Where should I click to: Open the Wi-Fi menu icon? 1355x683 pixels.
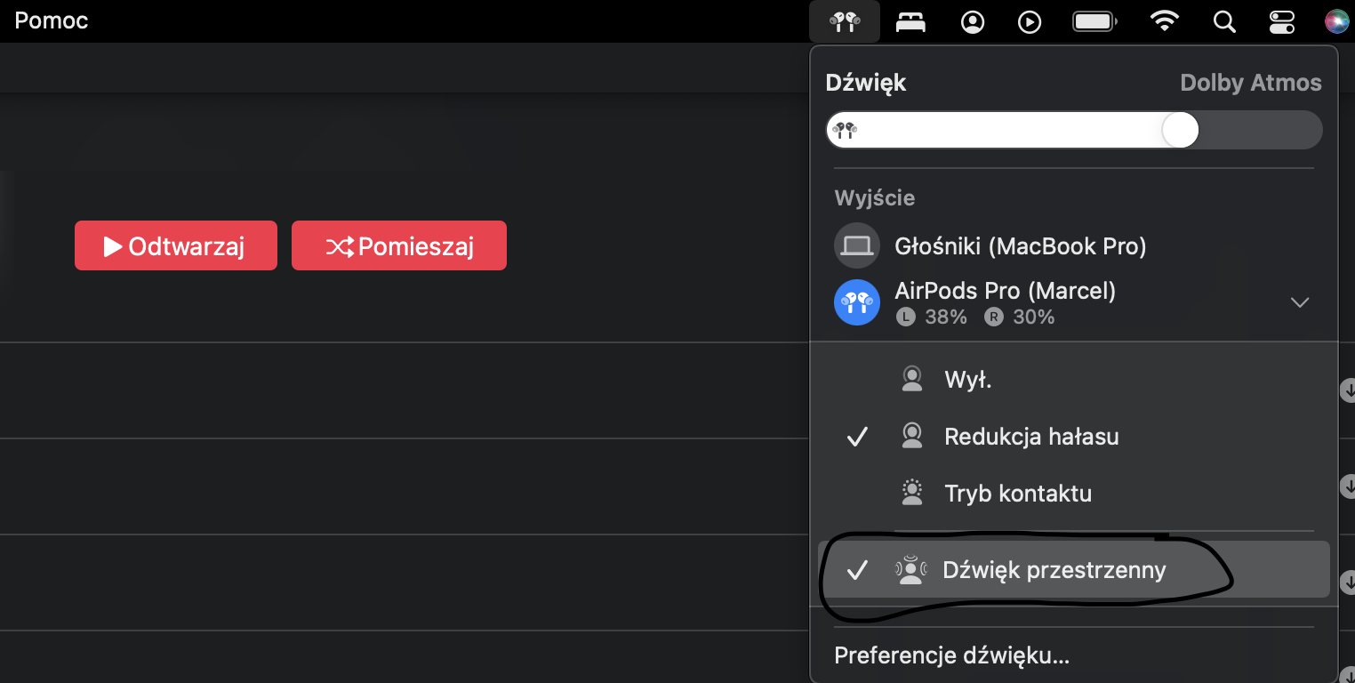tap(1164, 21)
